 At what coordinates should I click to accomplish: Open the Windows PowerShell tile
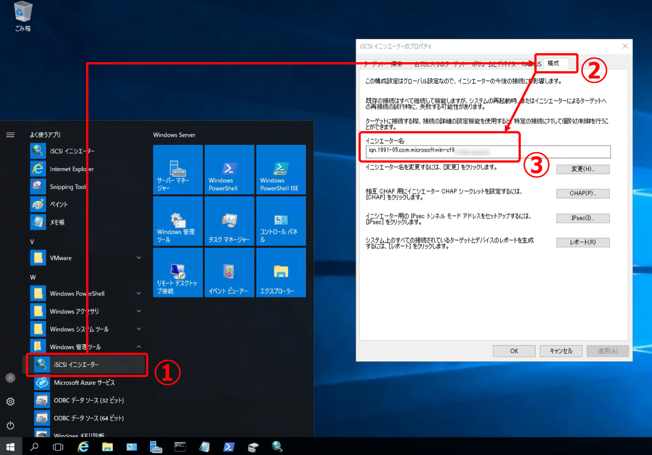click(x=230, y=169)
